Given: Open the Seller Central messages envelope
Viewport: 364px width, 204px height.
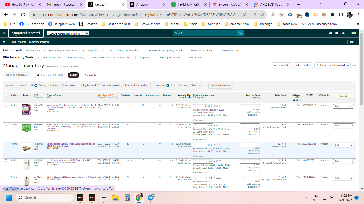Looking at the screenshot, I should pyautogui.click(x=330, y=33).
